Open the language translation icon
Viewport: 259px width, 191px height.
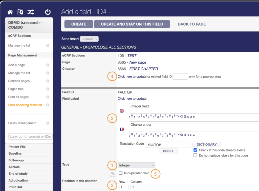click(x=20, y=12)
